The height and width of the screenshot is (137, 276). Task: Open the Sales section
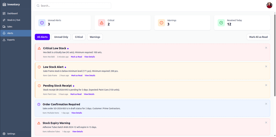pos(10,27)
